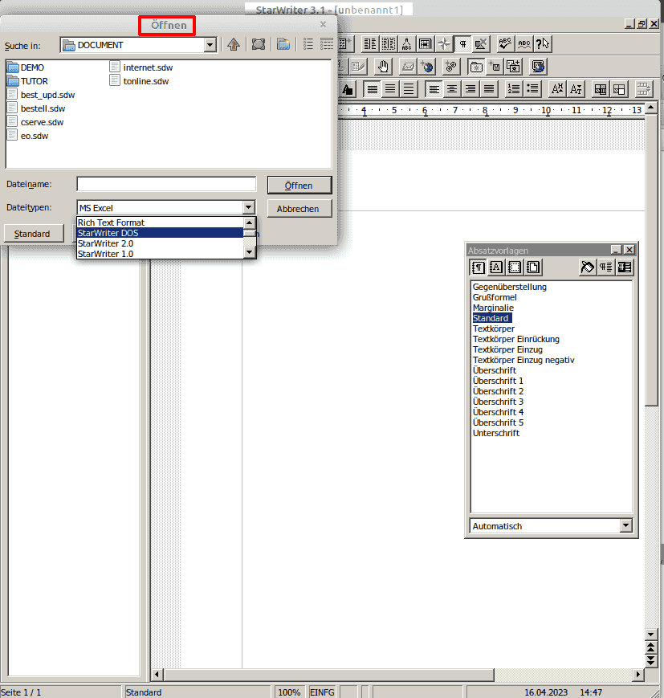Click the globe with sparkle internet icon

click(x=427, y=67)
